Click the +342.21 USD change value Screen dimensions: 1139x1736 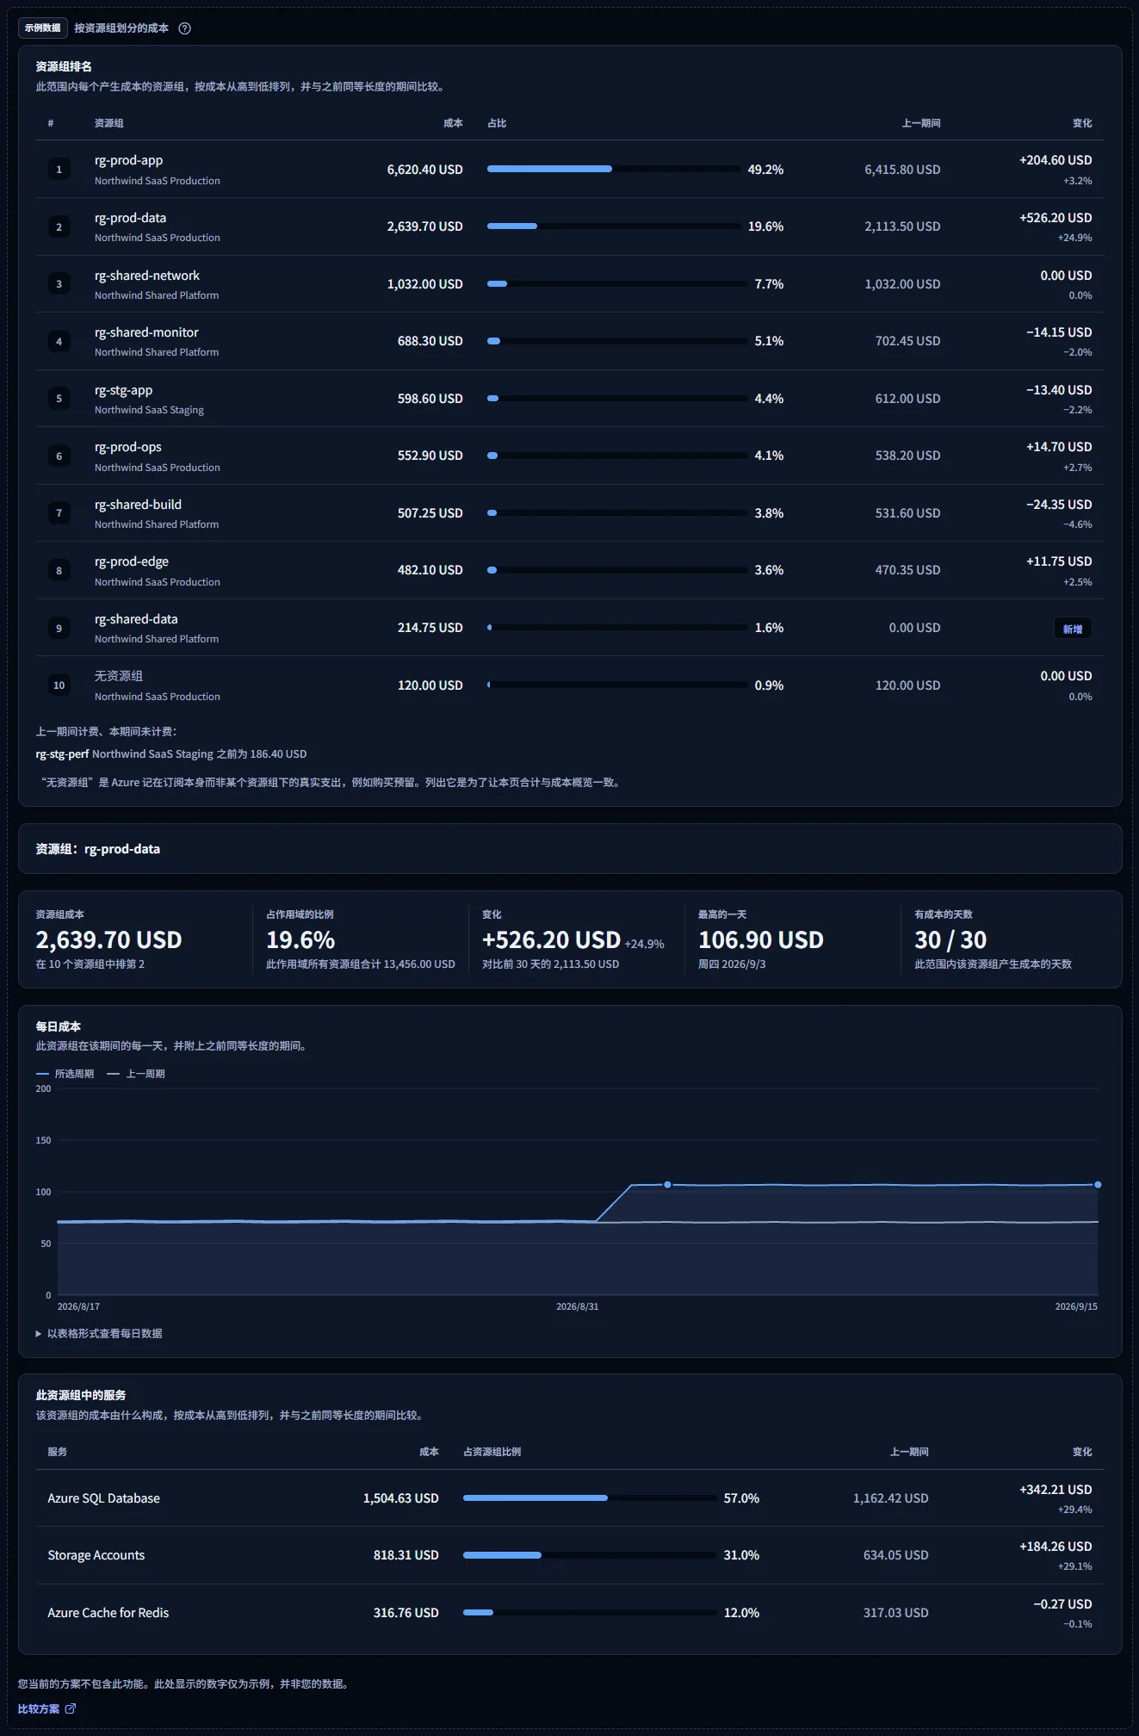pyautogui.click(x=1055, y=1490)
